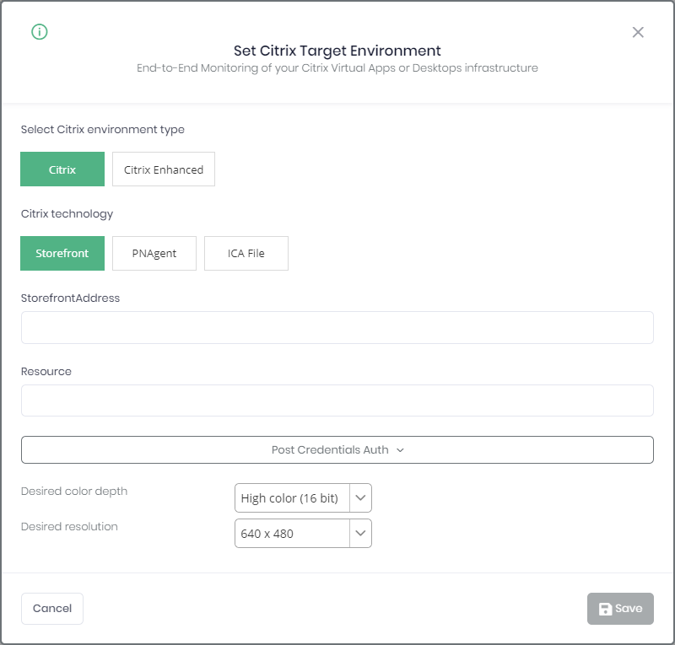Click the color depth dropdown arrow
Viewport: 675px width, 645px height.
tap(360, 497)
